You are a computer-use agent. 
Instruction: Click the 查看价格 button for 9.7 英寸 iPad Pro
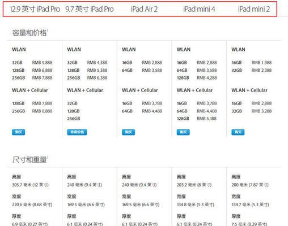click(x=77, y=132)
